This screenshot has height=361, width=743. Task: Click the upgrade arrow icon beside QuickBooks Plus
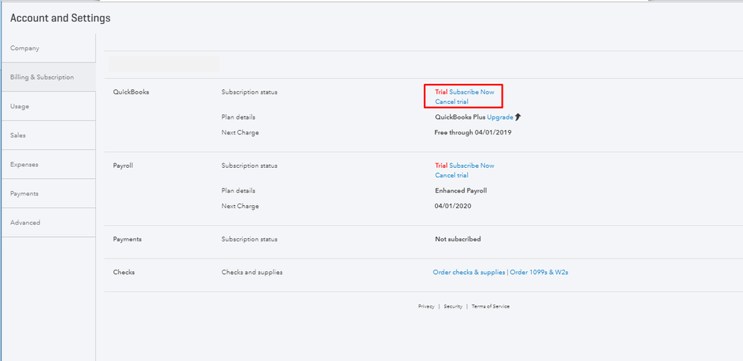(x=518, y=117)
